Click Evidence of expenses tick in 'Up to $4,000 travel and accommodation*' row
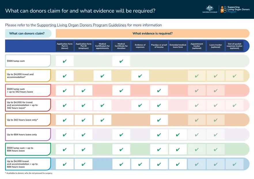The image size is (254, 179). (x=140, y=76)
